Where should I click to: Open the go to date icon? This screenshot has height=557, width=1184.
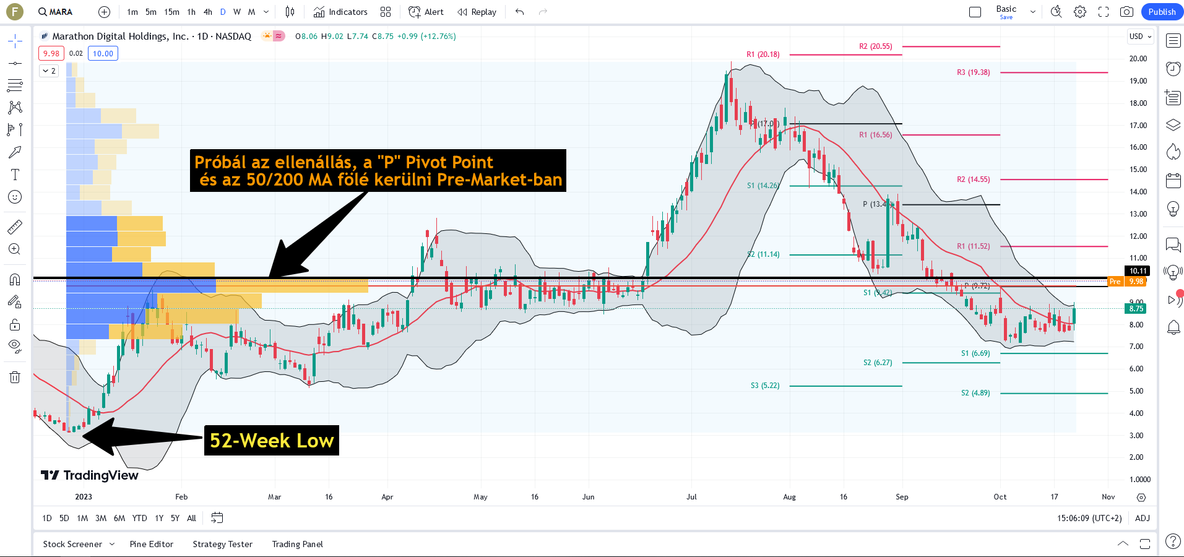[x=217, y=518]
